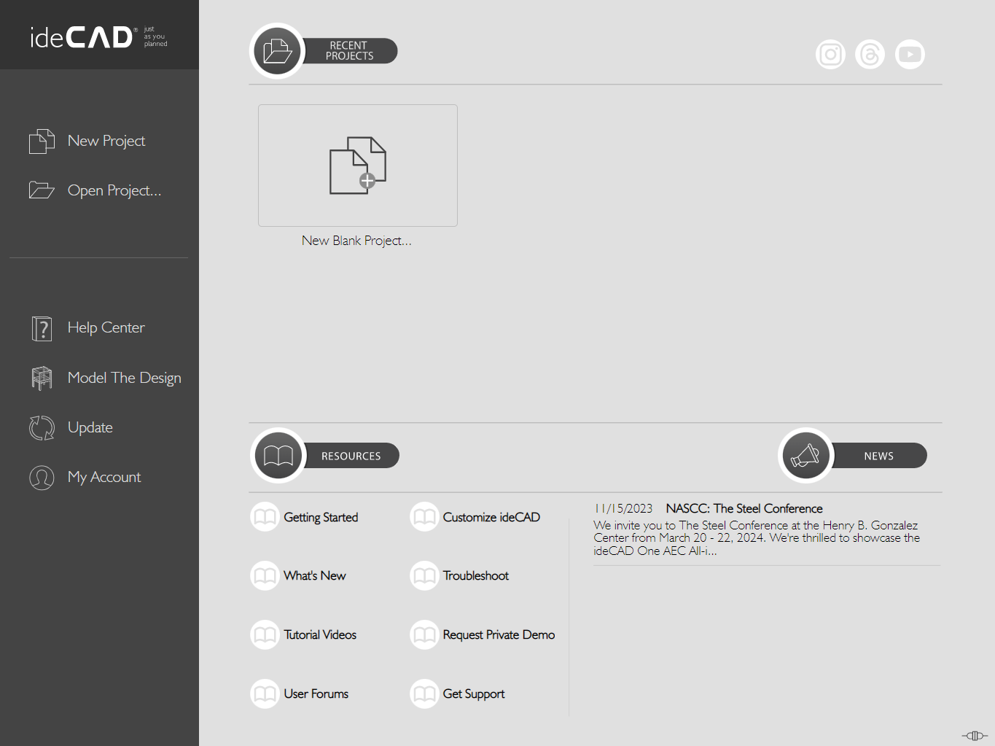This screenshot has height=746, width=995.
Task: Open the ideCAD YouTube channel icon
Action: 910,54
